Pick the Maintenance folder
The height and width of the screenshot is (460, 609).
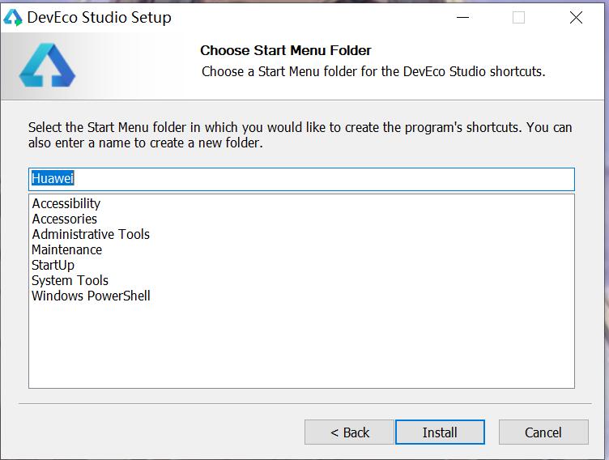(67, 249)
